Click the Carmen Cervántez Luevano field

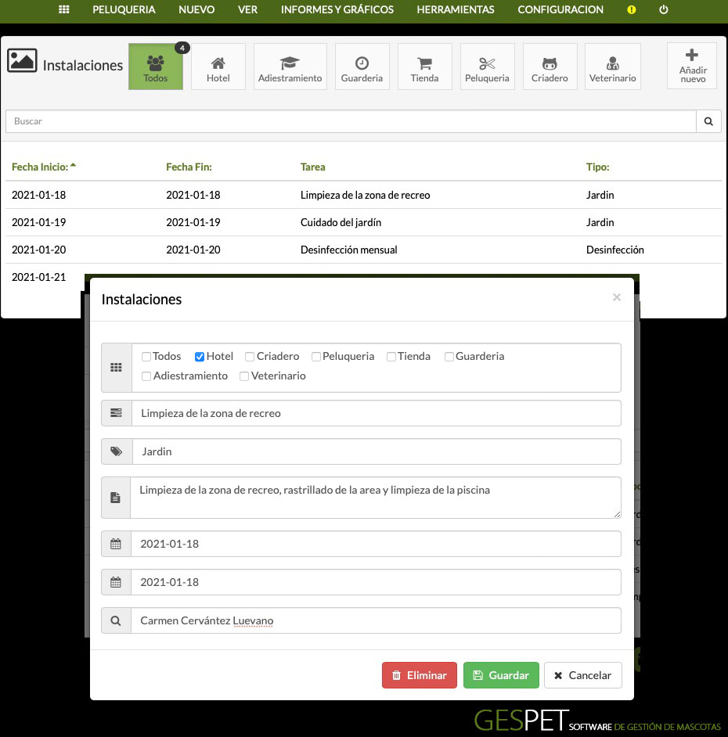coord(376,621)
